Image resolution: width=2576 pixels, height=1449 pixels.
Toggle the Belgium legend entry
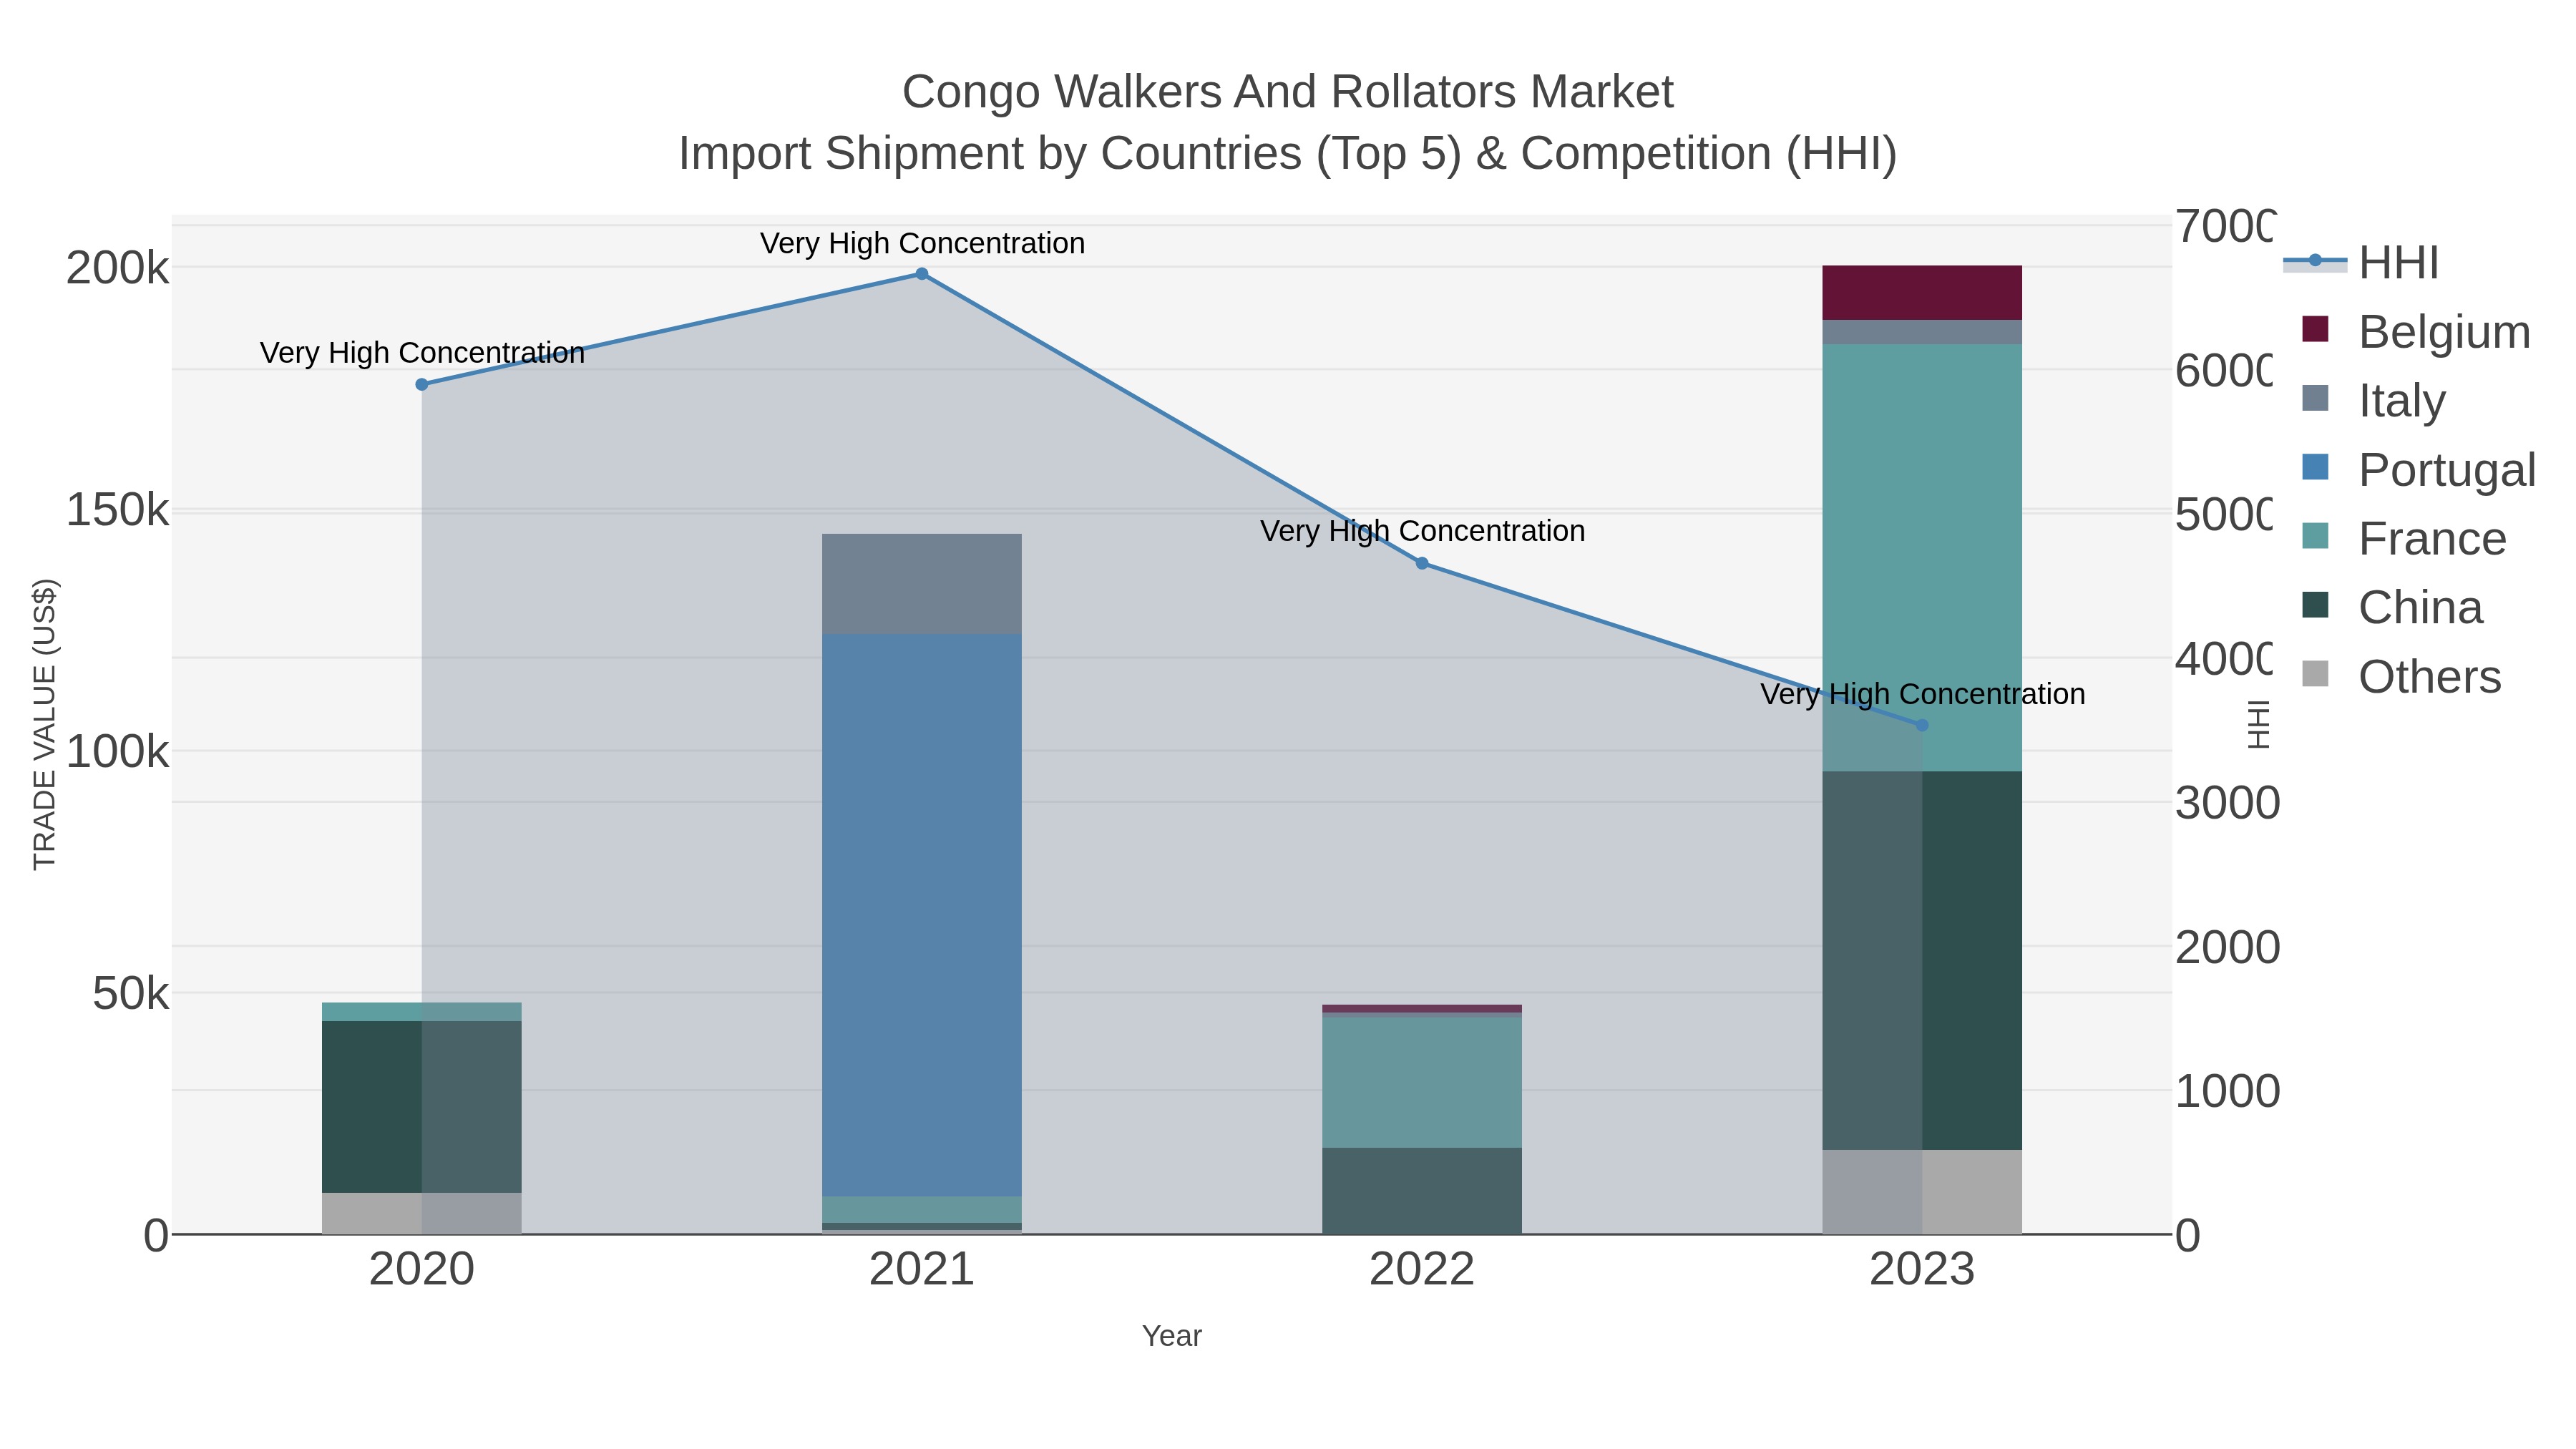[x=2416, y=331]
